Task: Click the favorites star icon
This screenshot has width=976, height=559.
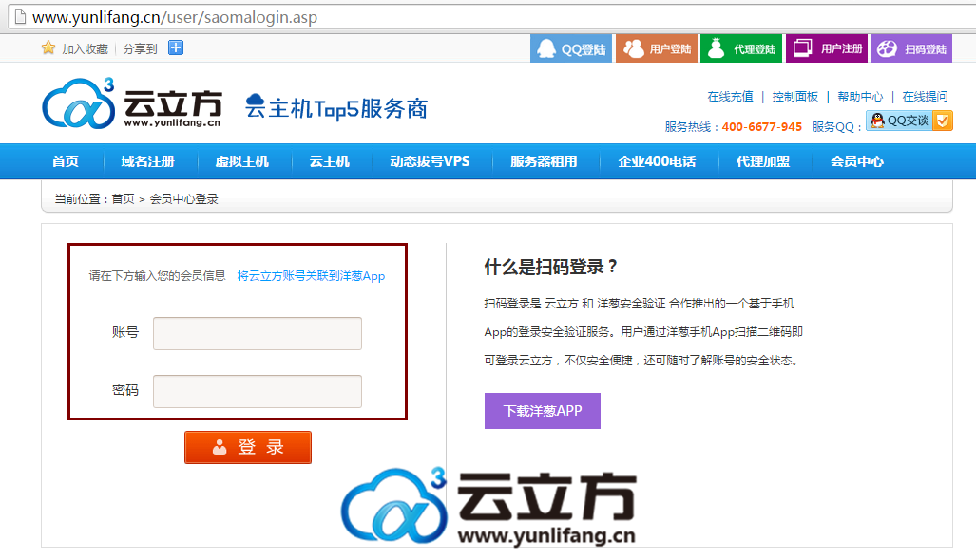Action: click(x=48, y=47)
